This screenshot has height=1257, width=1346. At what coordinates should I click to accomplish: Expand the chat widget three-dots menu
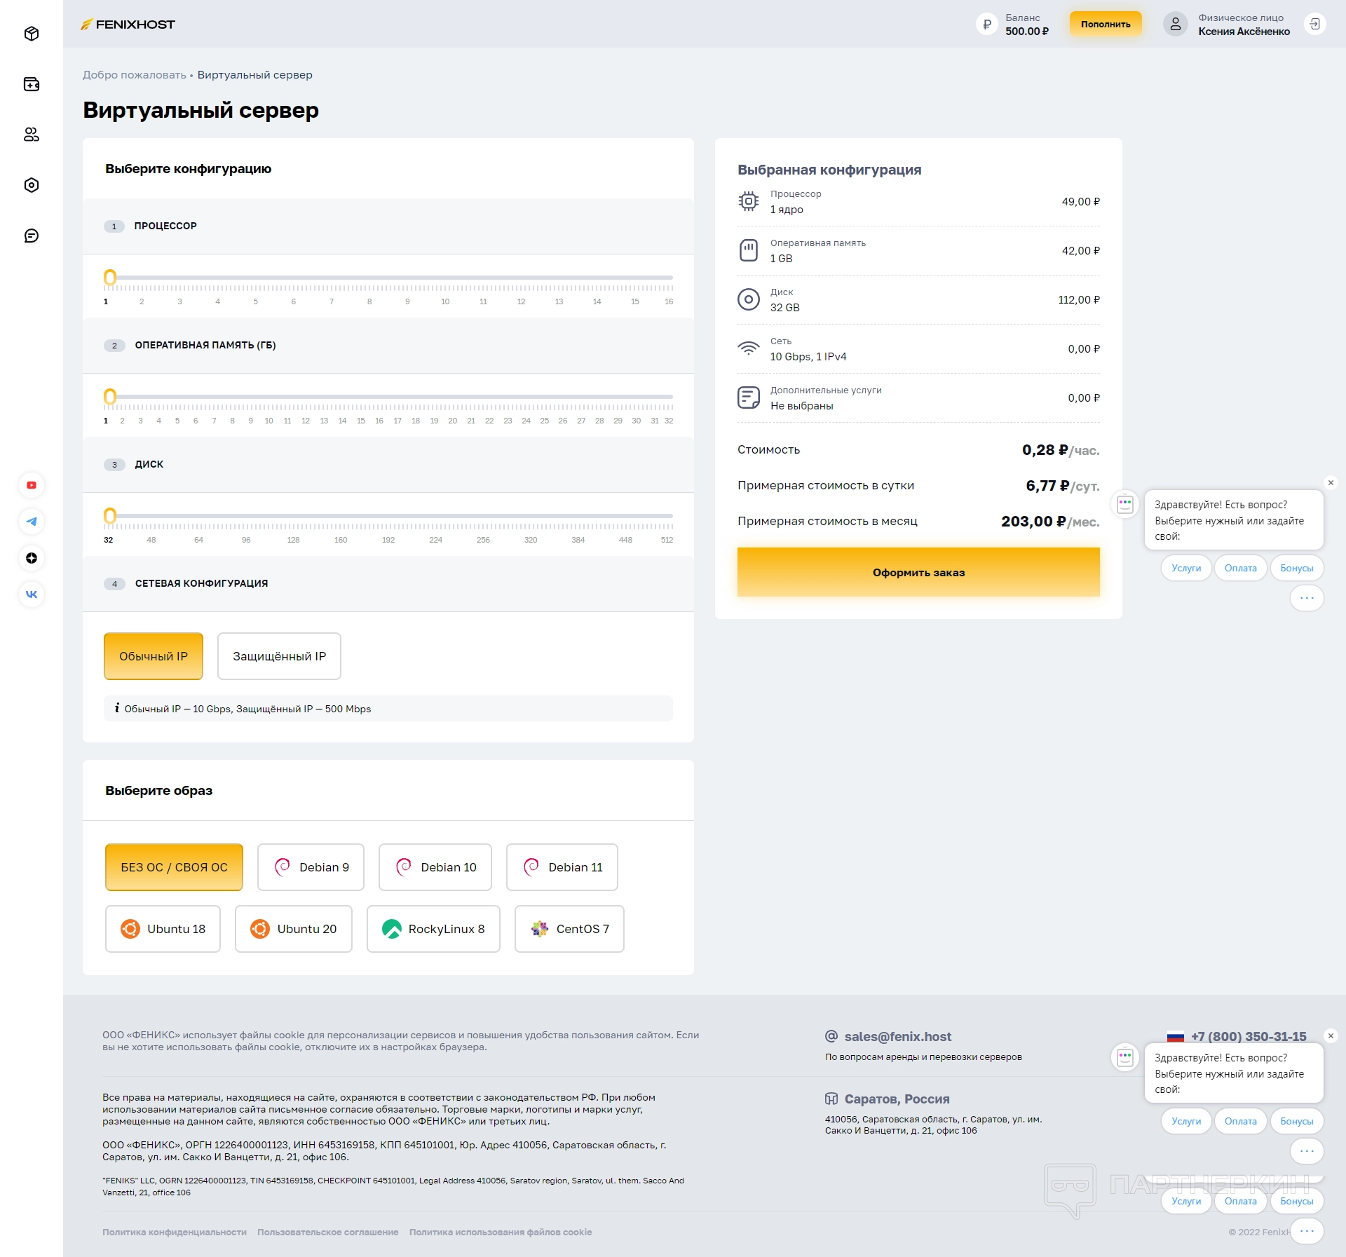[1307, 598]
